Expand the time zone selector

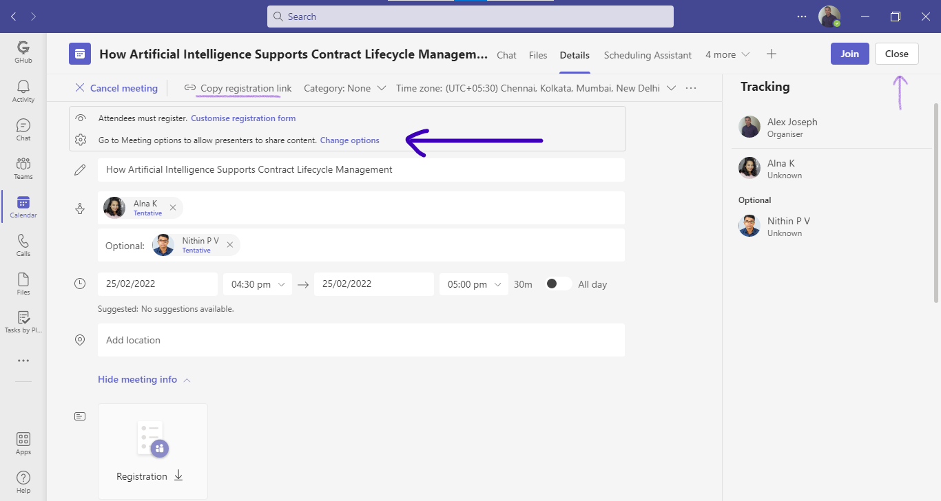(x=672, y=87)
